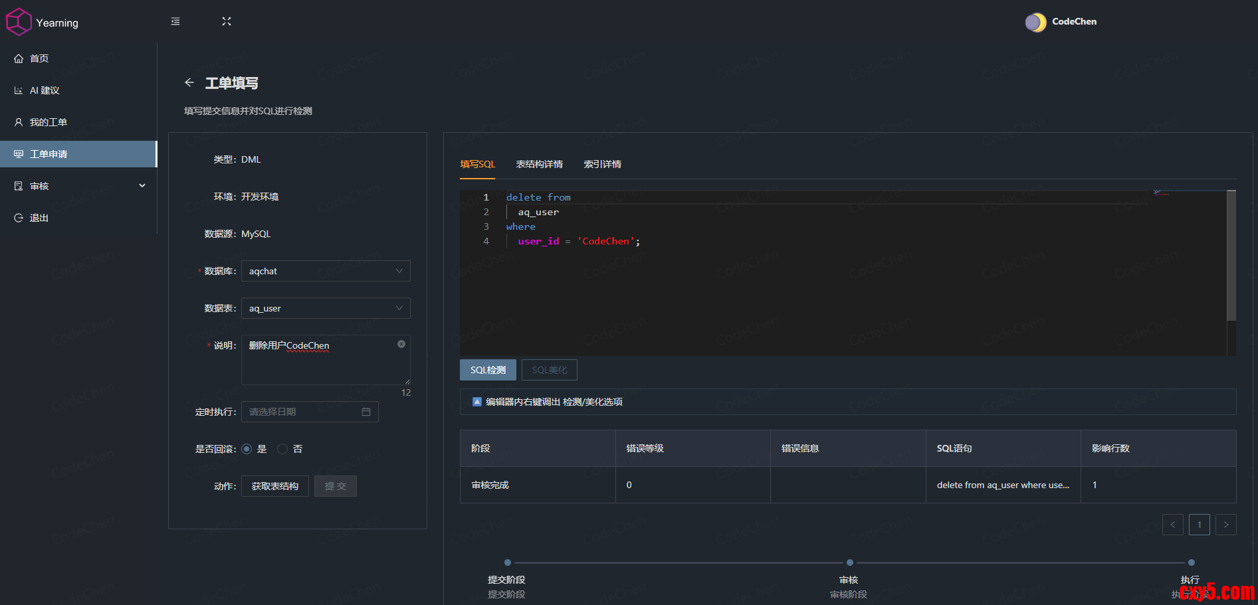Open the aq_user table dropdown
1258x605 pixels.
tap(325, 308)
